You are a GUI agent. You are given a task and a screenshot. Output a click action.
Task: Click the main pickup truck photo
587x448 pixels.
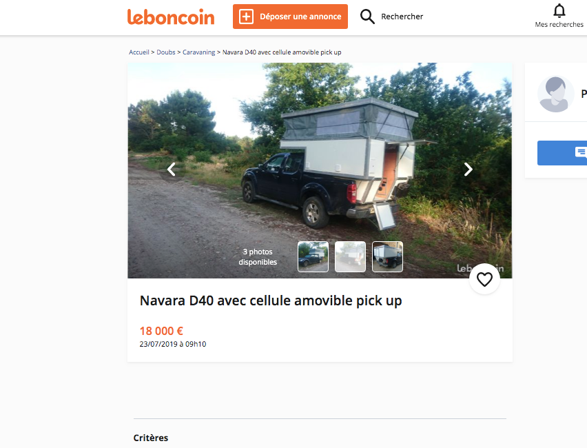320,170
